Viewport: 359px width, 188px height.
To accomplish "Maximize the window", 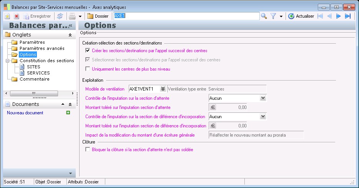I will point(336,7).
